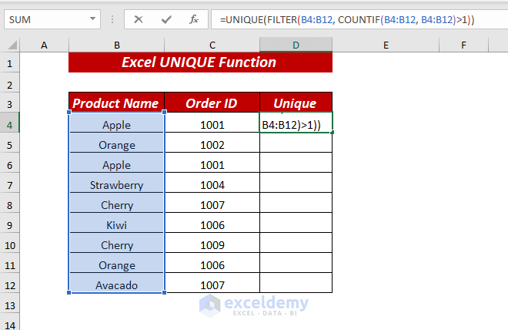508x330 pixels.
Task: Click the Apple cell in row 4
Action: [116, 123]
